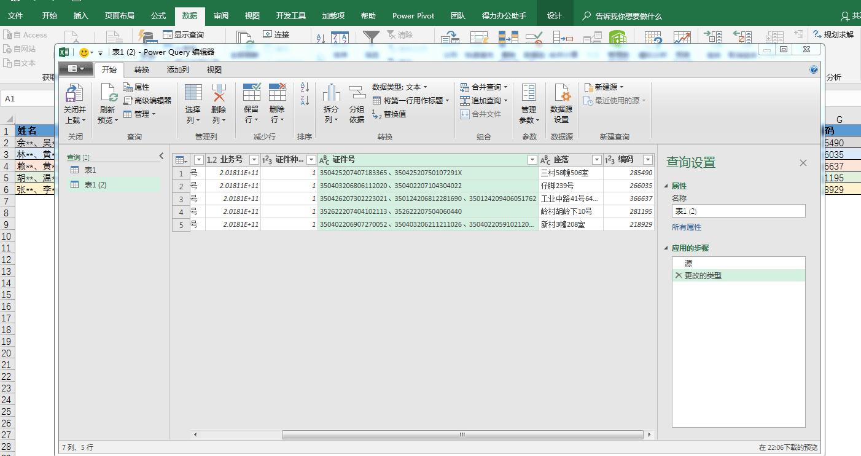Click sort ascending icon in 排序 group
This screenshot has height=456, width=861.
pos(305,88)
